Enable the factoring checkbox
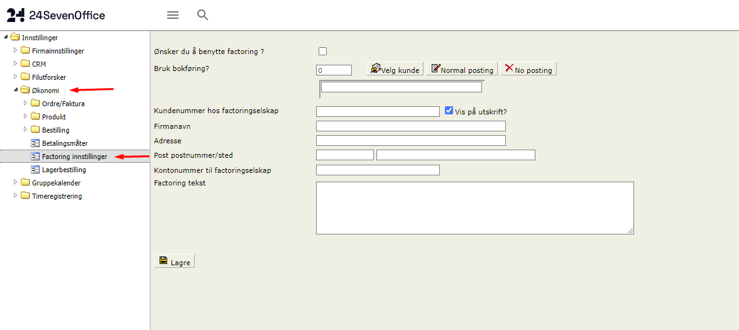This screenshot has height=330, width=739. click(323, 52)
